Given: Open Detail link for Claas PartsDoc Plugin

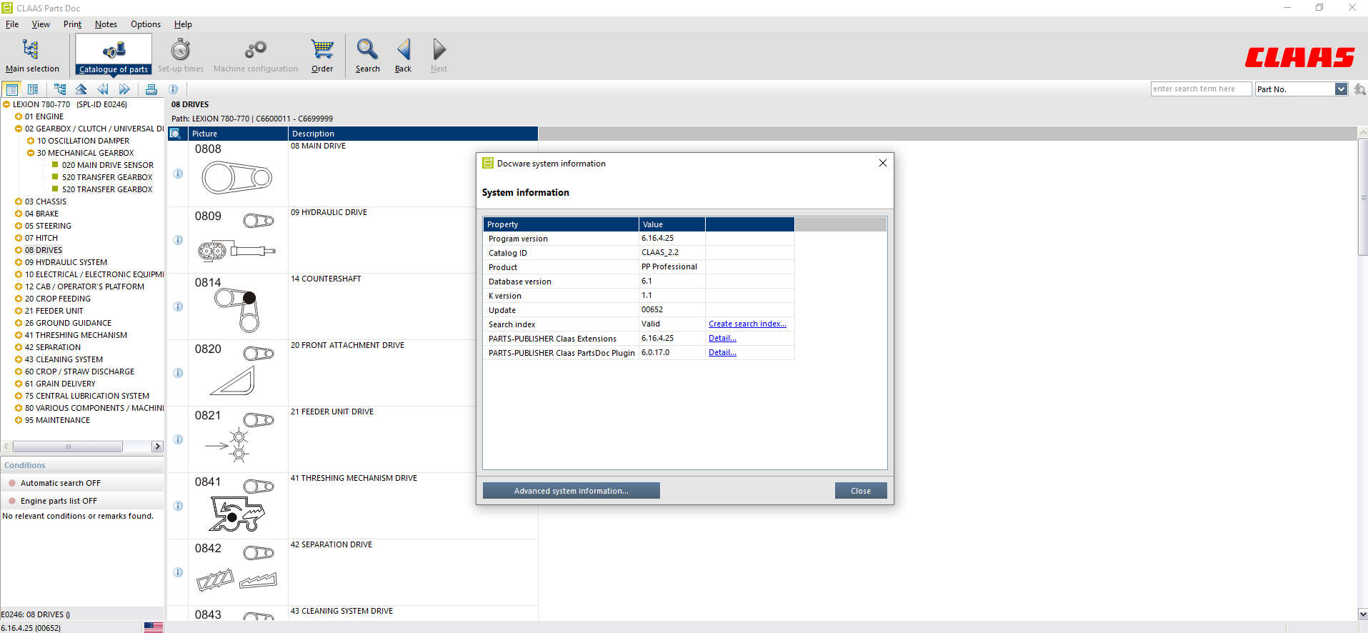Looking at the screenshot, I should click(722, 352).
